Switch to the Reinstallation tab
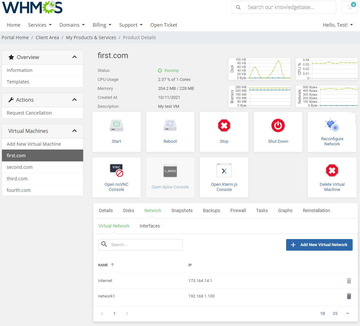The image size is (360, 326). click(316, 210)
